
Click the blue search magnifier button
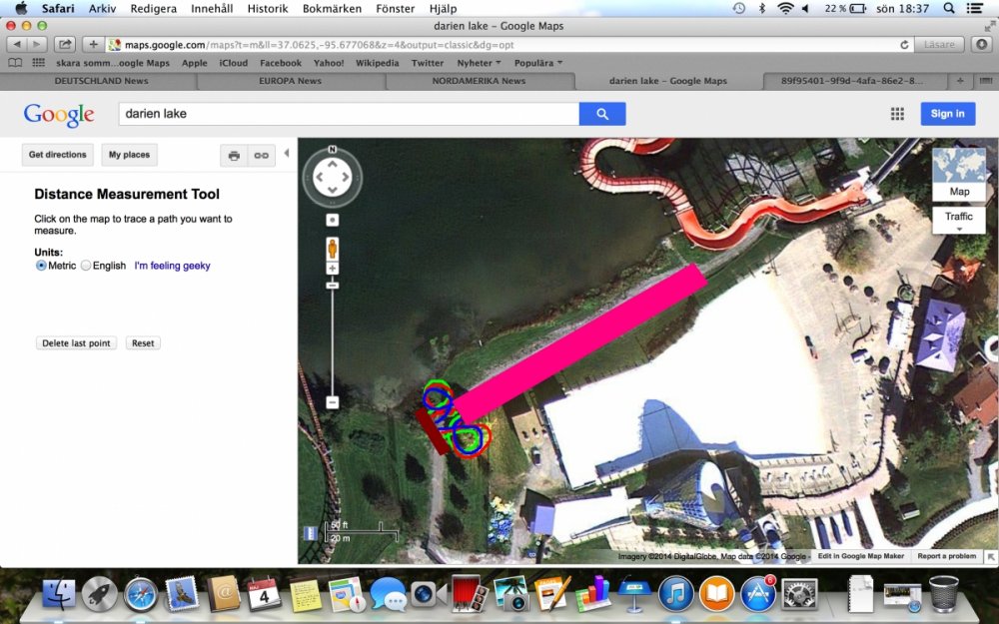click(602, 114)
